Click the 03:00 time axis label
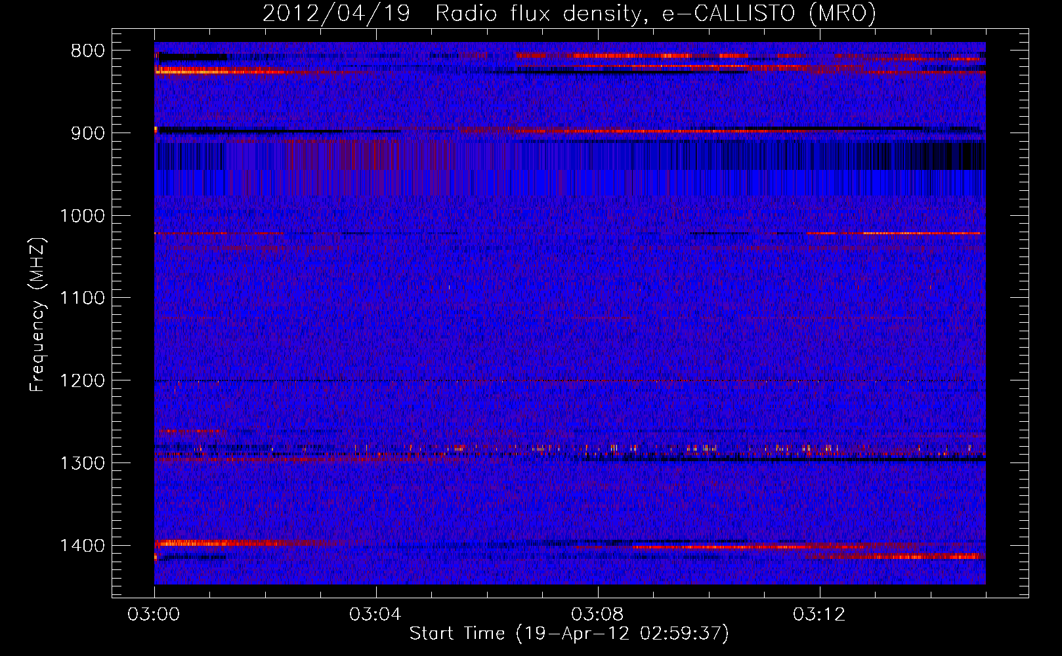This screenshot has width=1062, height=656. 154,615
